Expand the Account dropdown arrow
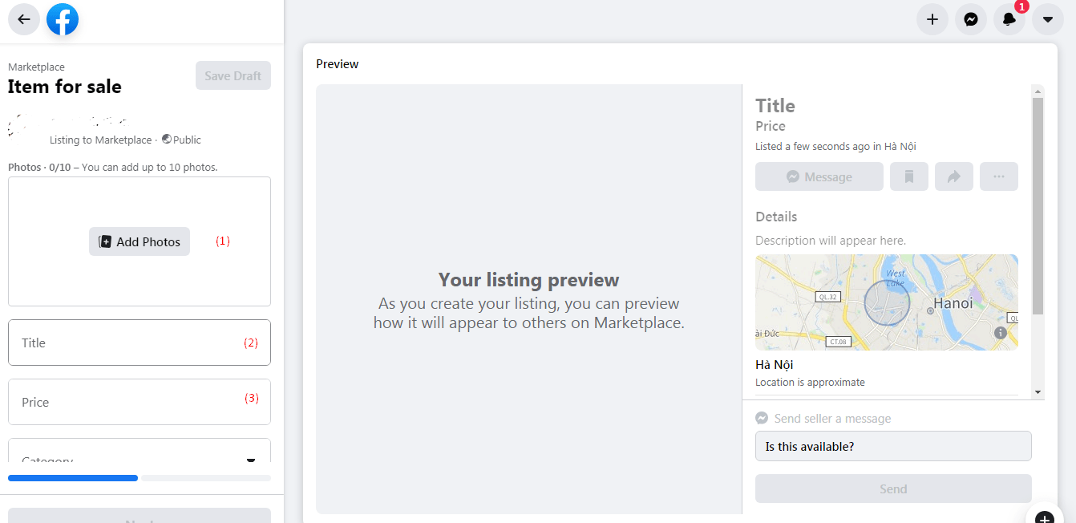 tap(1048, 19)
